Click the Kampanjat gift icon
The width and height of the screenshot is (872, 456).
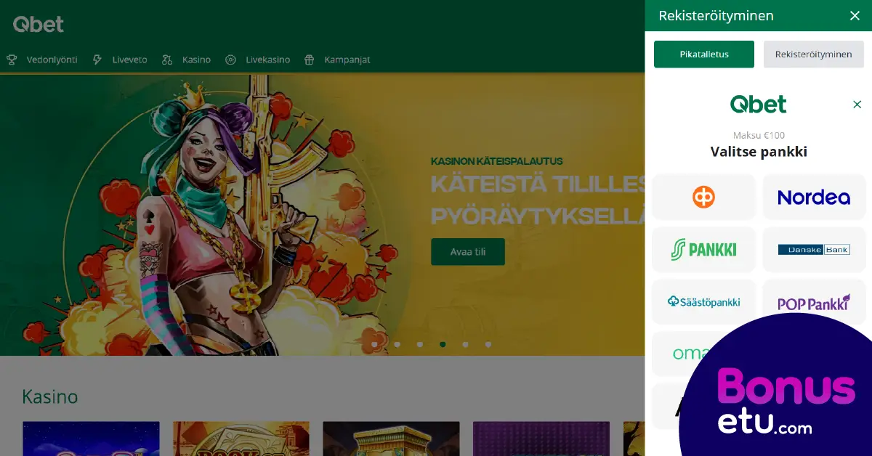(310, 60)
